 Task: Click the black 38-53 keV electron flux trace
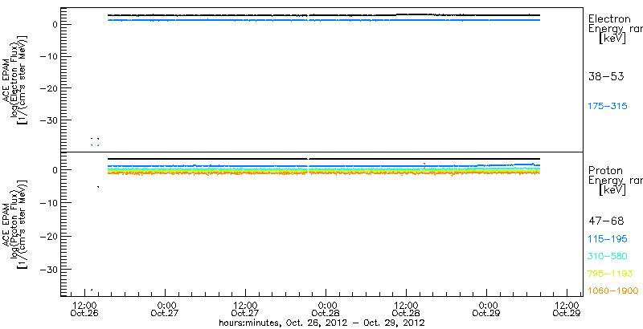(x=324, y=15)
